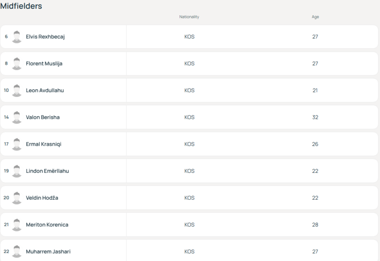Click the Nationality column header
The height and width of the screenshot is (261, 380).
click(189, 17)
